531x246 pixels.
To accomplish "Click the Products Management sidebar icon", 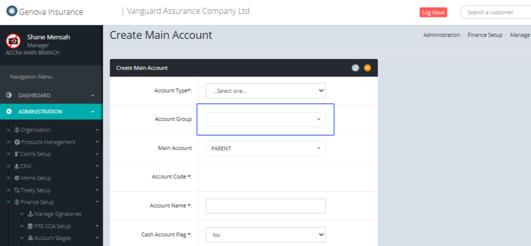I will point(17,142).
